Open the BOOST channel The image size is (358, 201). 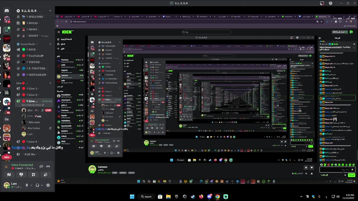point(34,36)
